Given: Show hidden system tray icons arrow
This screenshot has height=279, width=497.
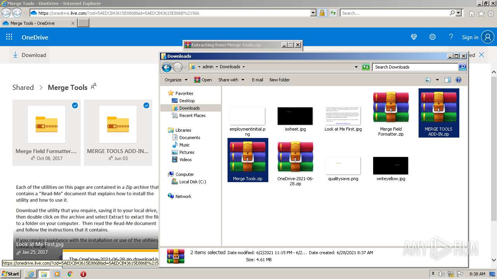Looking at the screenshot, I should (x=433, y=274).
